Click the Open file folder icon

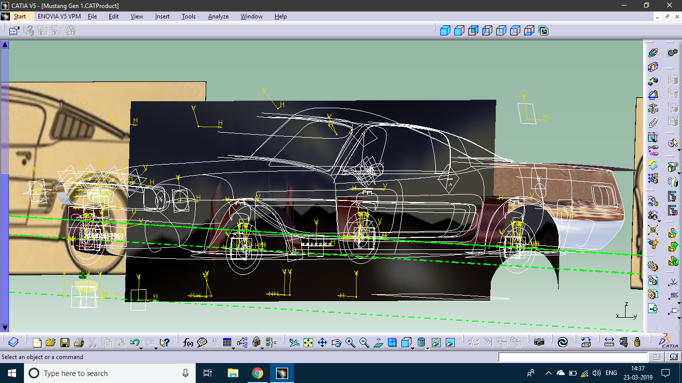pos(50,343)
